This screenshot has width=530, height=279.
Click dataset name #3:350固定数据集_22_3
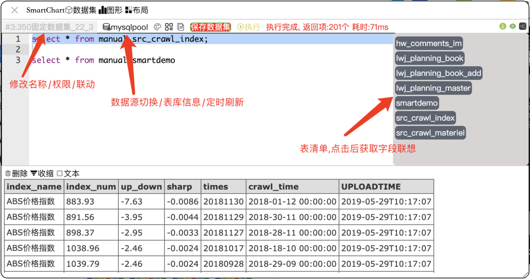[x=50, y=27]
